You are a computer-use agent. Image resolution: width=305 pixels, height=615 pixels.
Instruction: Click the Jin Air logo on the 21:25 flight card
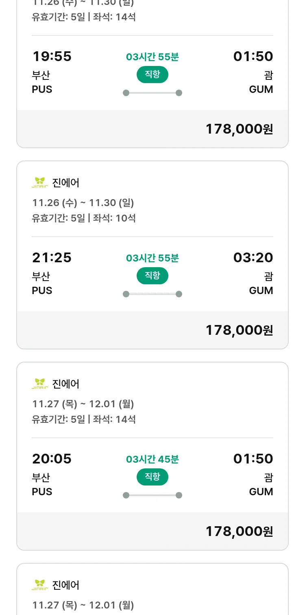[40, 182]
